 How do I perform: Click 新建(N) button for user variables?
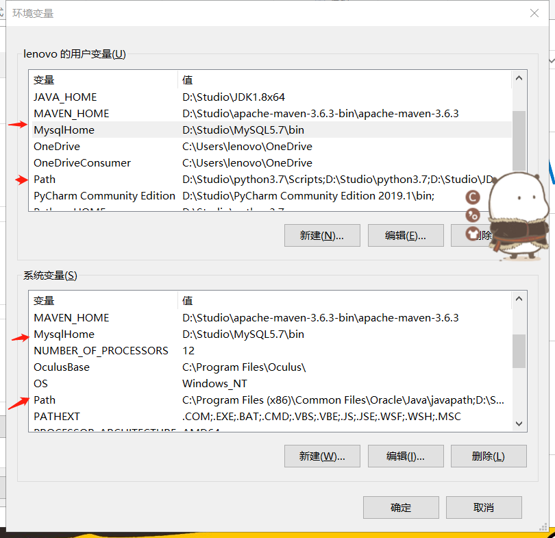coord(322,235)
